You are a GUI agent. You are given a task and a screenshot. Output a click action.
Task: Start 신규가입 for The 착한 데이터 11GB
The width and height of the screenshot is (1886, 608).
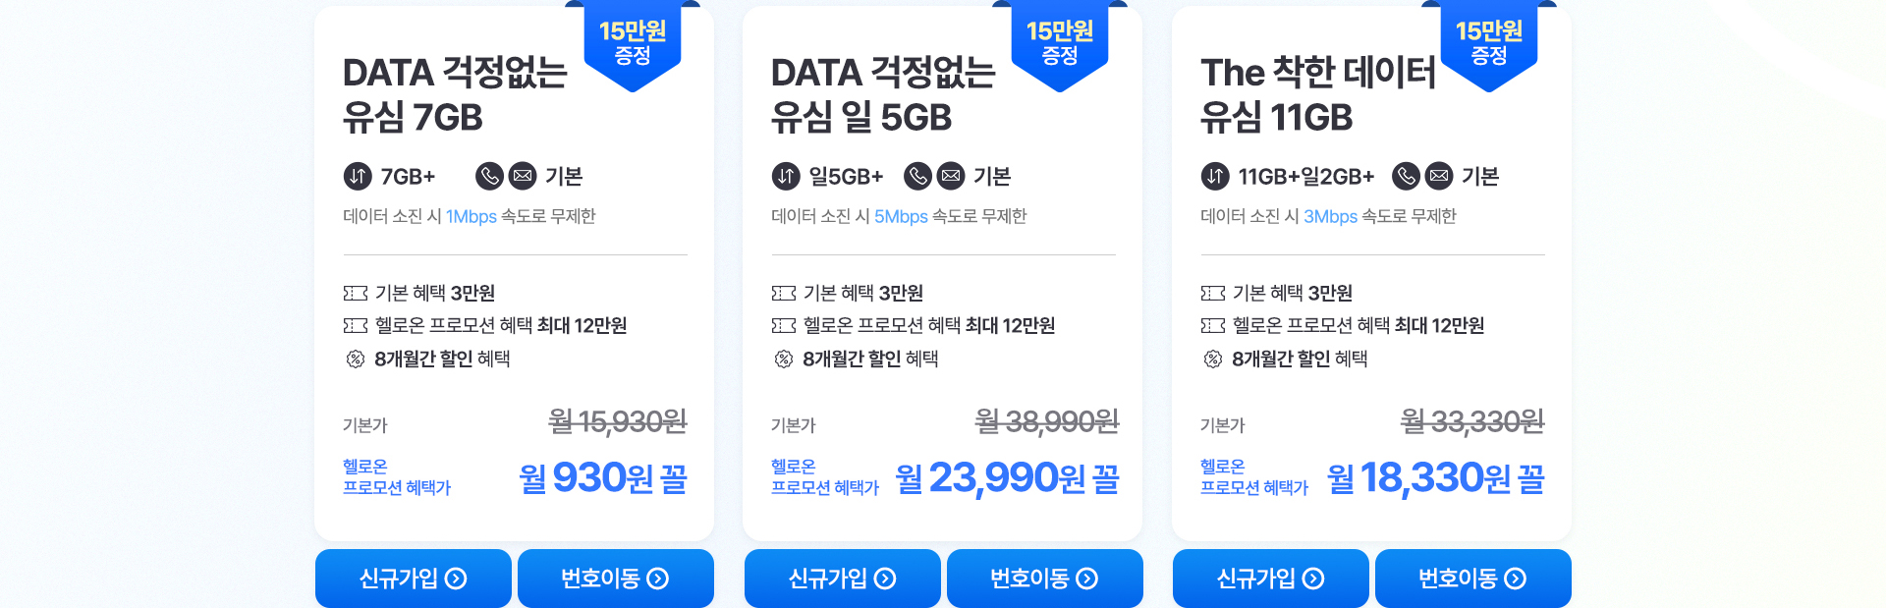[1271, 579]
